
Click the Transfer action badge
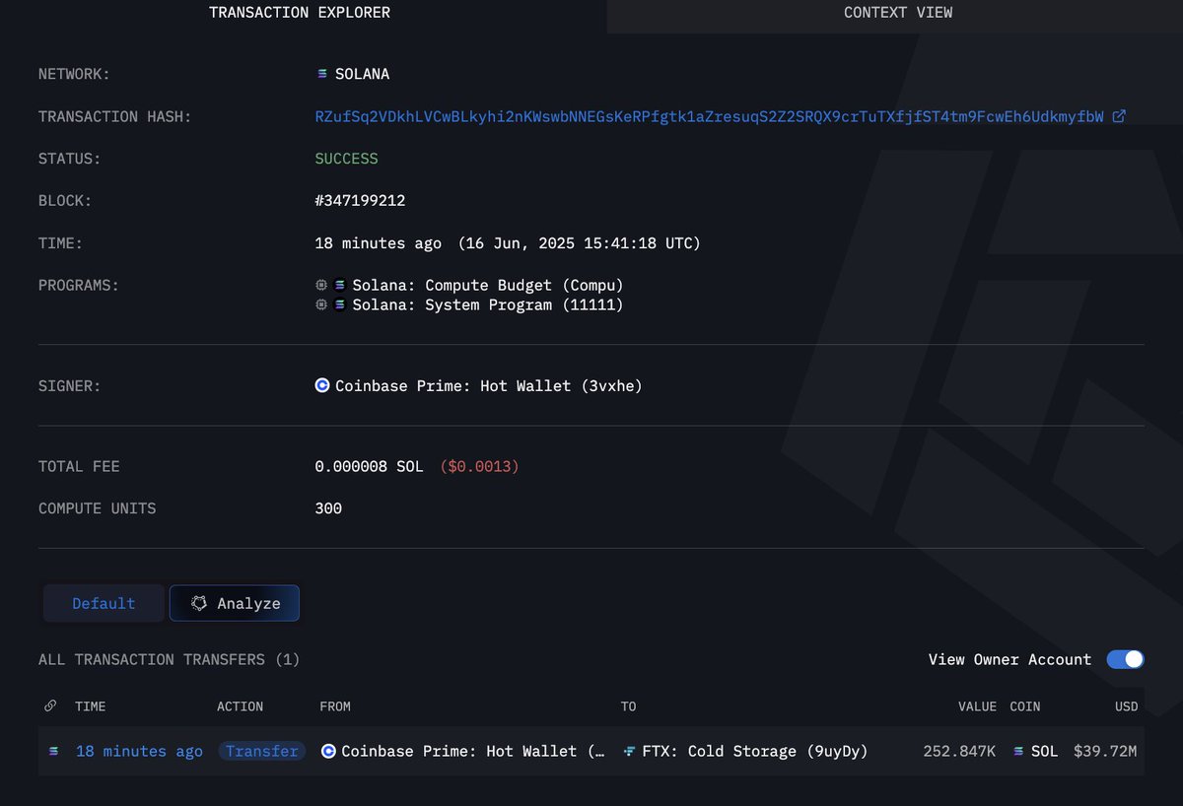tap(261, 751)
